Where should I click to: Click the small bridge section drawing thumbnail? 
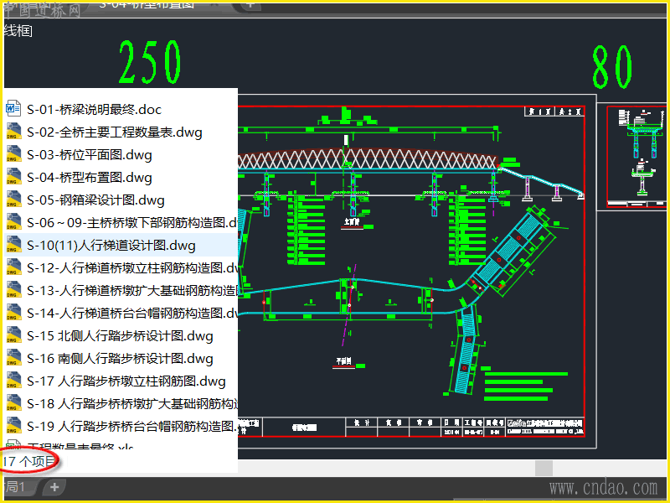tap(636, 157)
